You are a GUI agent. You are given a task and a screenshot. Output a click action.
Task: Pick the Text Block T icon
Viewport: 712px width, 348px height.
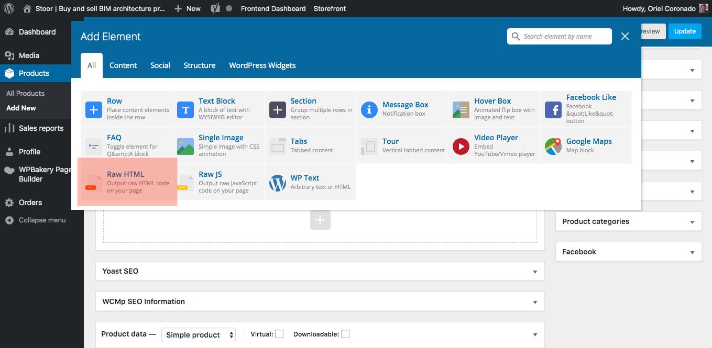tap(185, 110)
